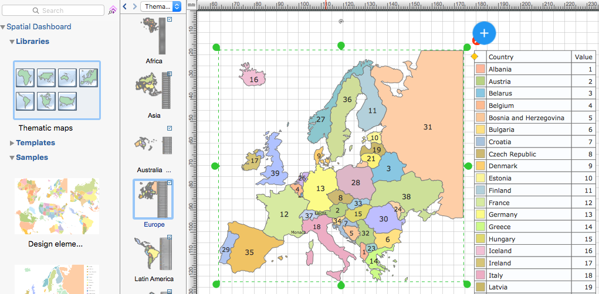Click France region labeled 12
This screenshot has width=599, height=294.
(x=284, y=214)
